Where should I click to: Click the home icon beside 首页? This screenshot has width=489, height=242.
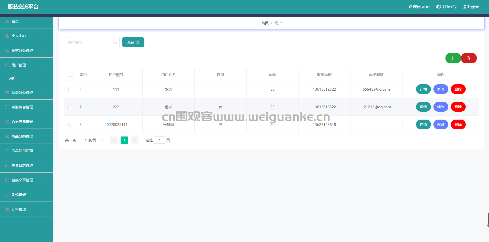pos(7,22)
